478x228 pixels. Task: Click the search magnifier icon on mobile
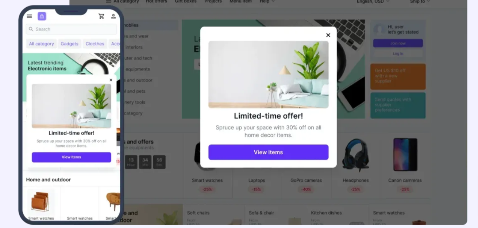pyautogui.click(x=31, y=29)
